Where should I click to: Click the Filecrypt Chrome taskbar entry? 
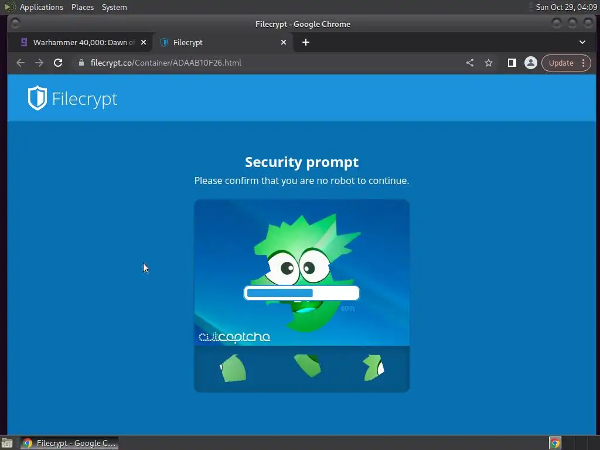pos(69,443)
